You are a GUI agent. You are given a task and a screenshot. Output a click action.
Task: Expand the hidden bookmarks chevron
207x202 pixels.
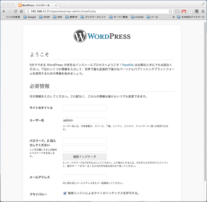173,17
